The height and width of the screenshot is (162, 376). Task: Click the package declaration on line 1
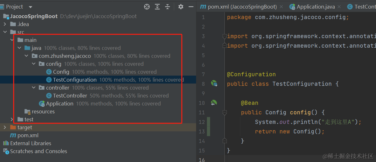click(288, 17)
